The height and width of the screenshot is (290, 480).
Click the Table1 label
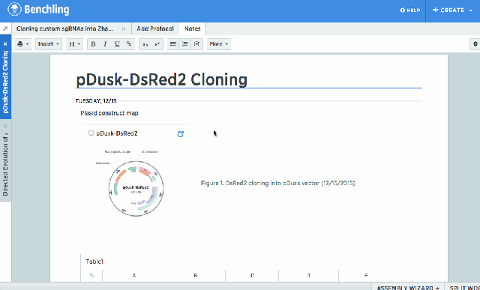pos(94,262)
